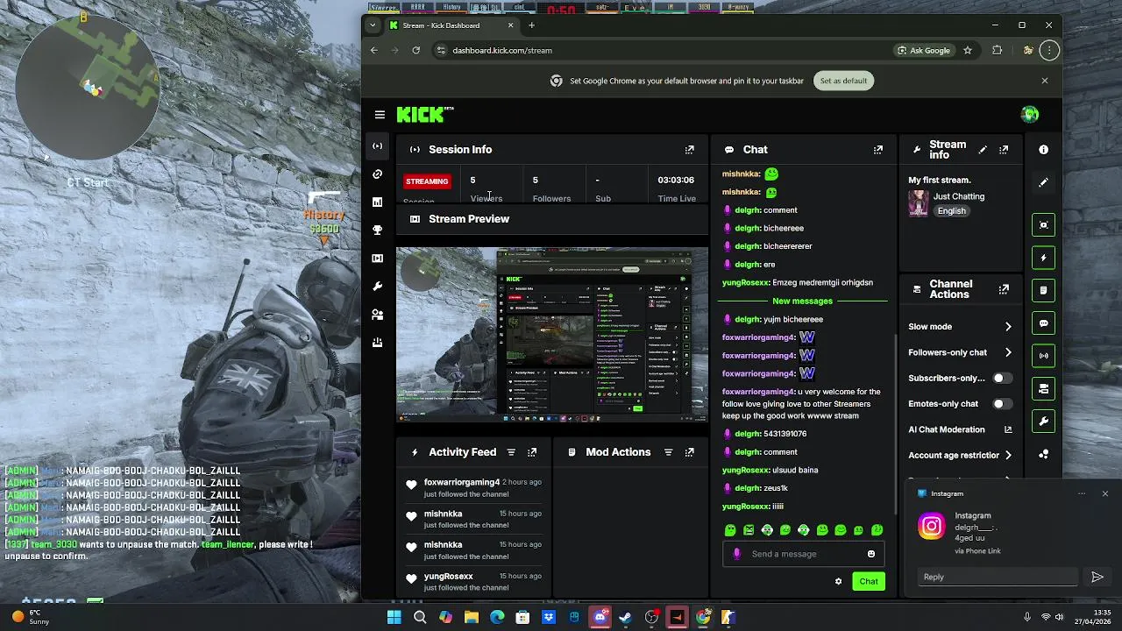Viewport: 1122px width, 631px height.
Task: Enable Subscribers-only chat switch
Action: point(1001,379)
